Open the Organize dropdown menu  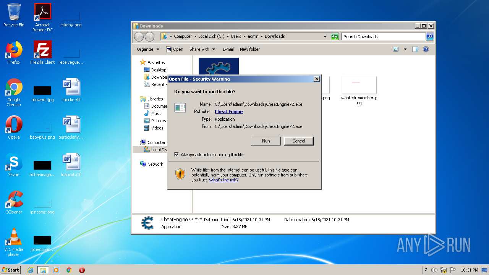[x=148, y=49]
